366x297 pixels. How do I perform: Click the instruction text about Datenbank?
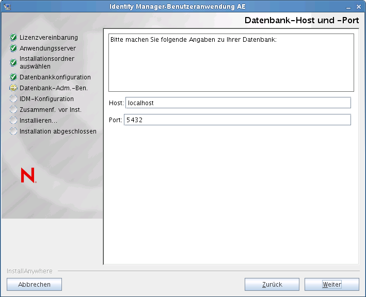193,40
